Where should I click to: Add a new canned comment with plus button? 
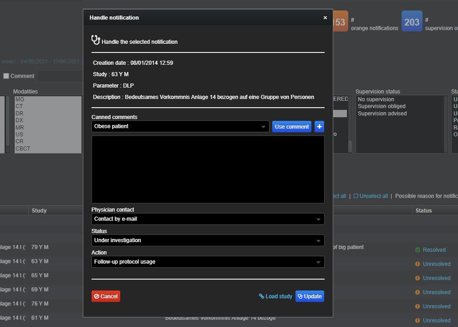[x=319, y=126]
